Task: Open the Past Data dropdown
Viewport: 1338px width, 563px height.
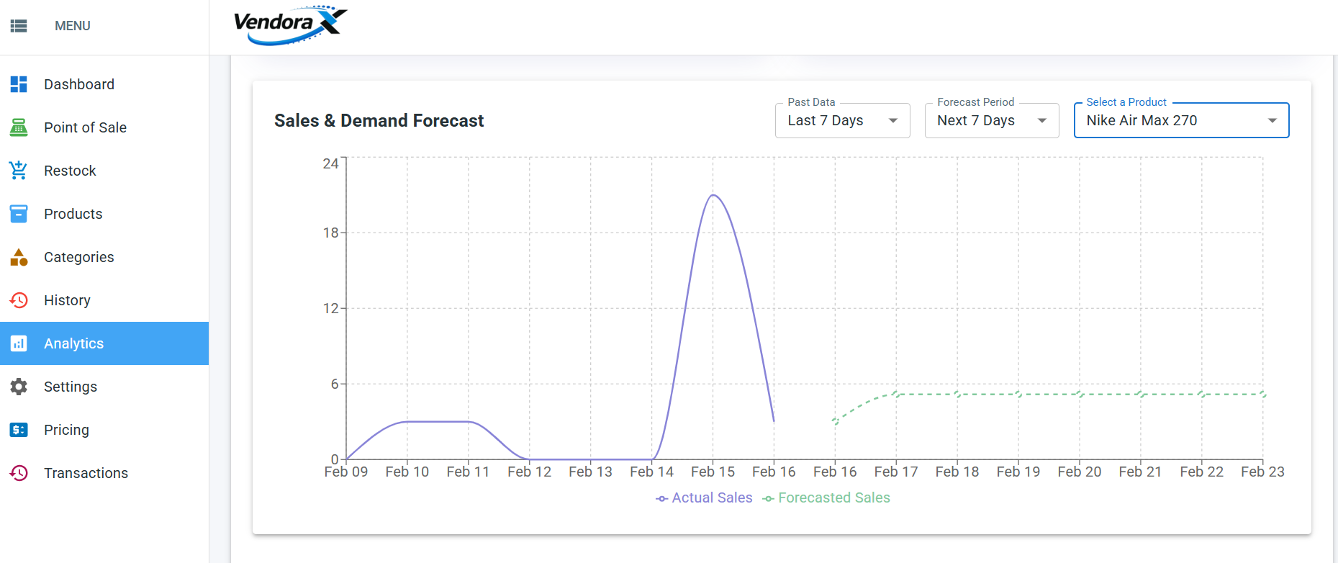Action: point(843,120)
